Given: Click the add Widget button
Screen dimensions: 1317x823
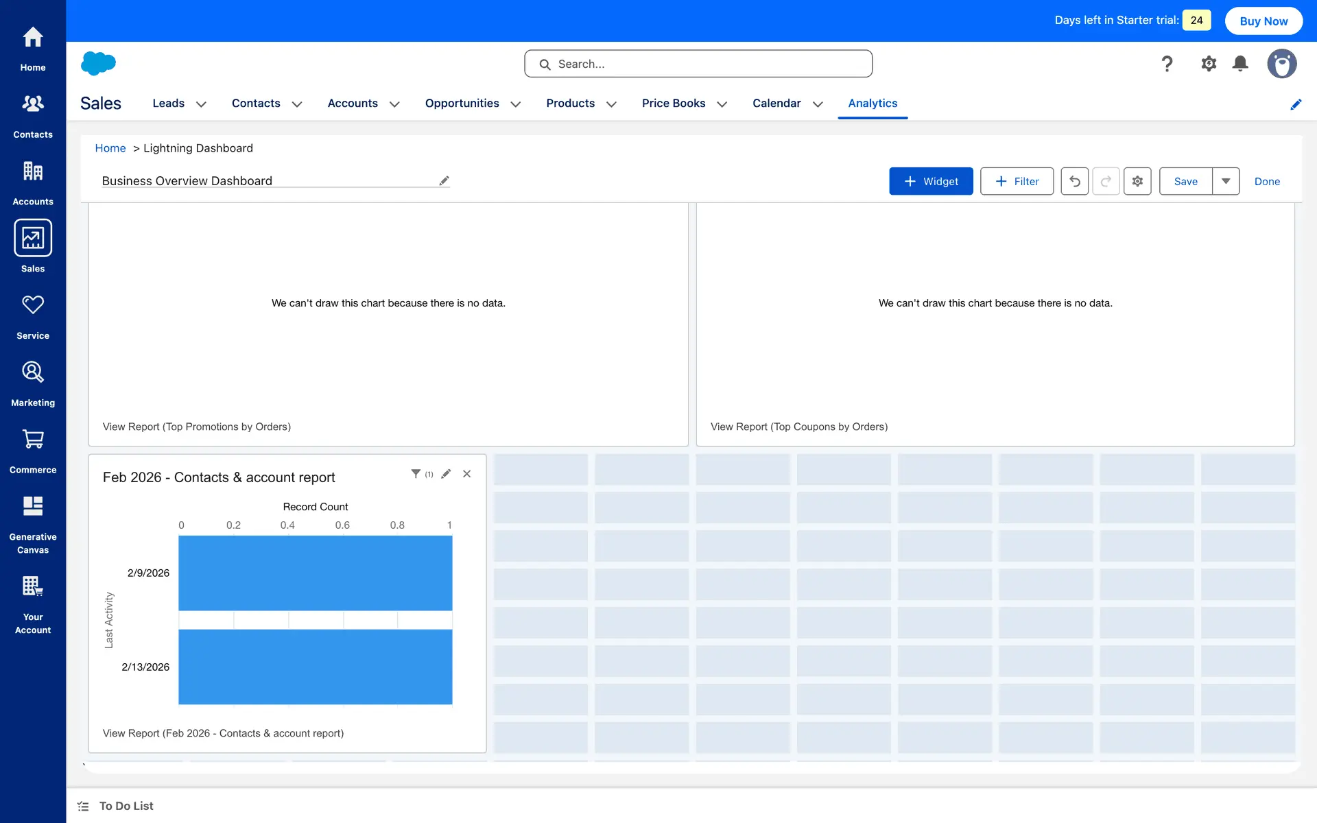Looking at the screenshot, I should click(x=931, y=181).
